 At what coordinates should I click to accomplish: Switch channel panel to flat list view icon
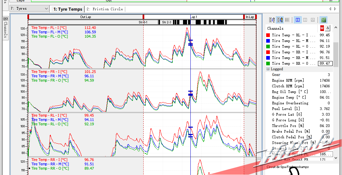pos(287,20)
